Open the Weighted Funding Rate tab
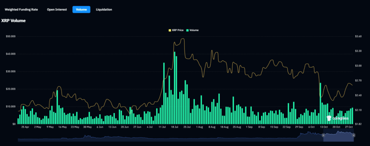 click(21, 9)
